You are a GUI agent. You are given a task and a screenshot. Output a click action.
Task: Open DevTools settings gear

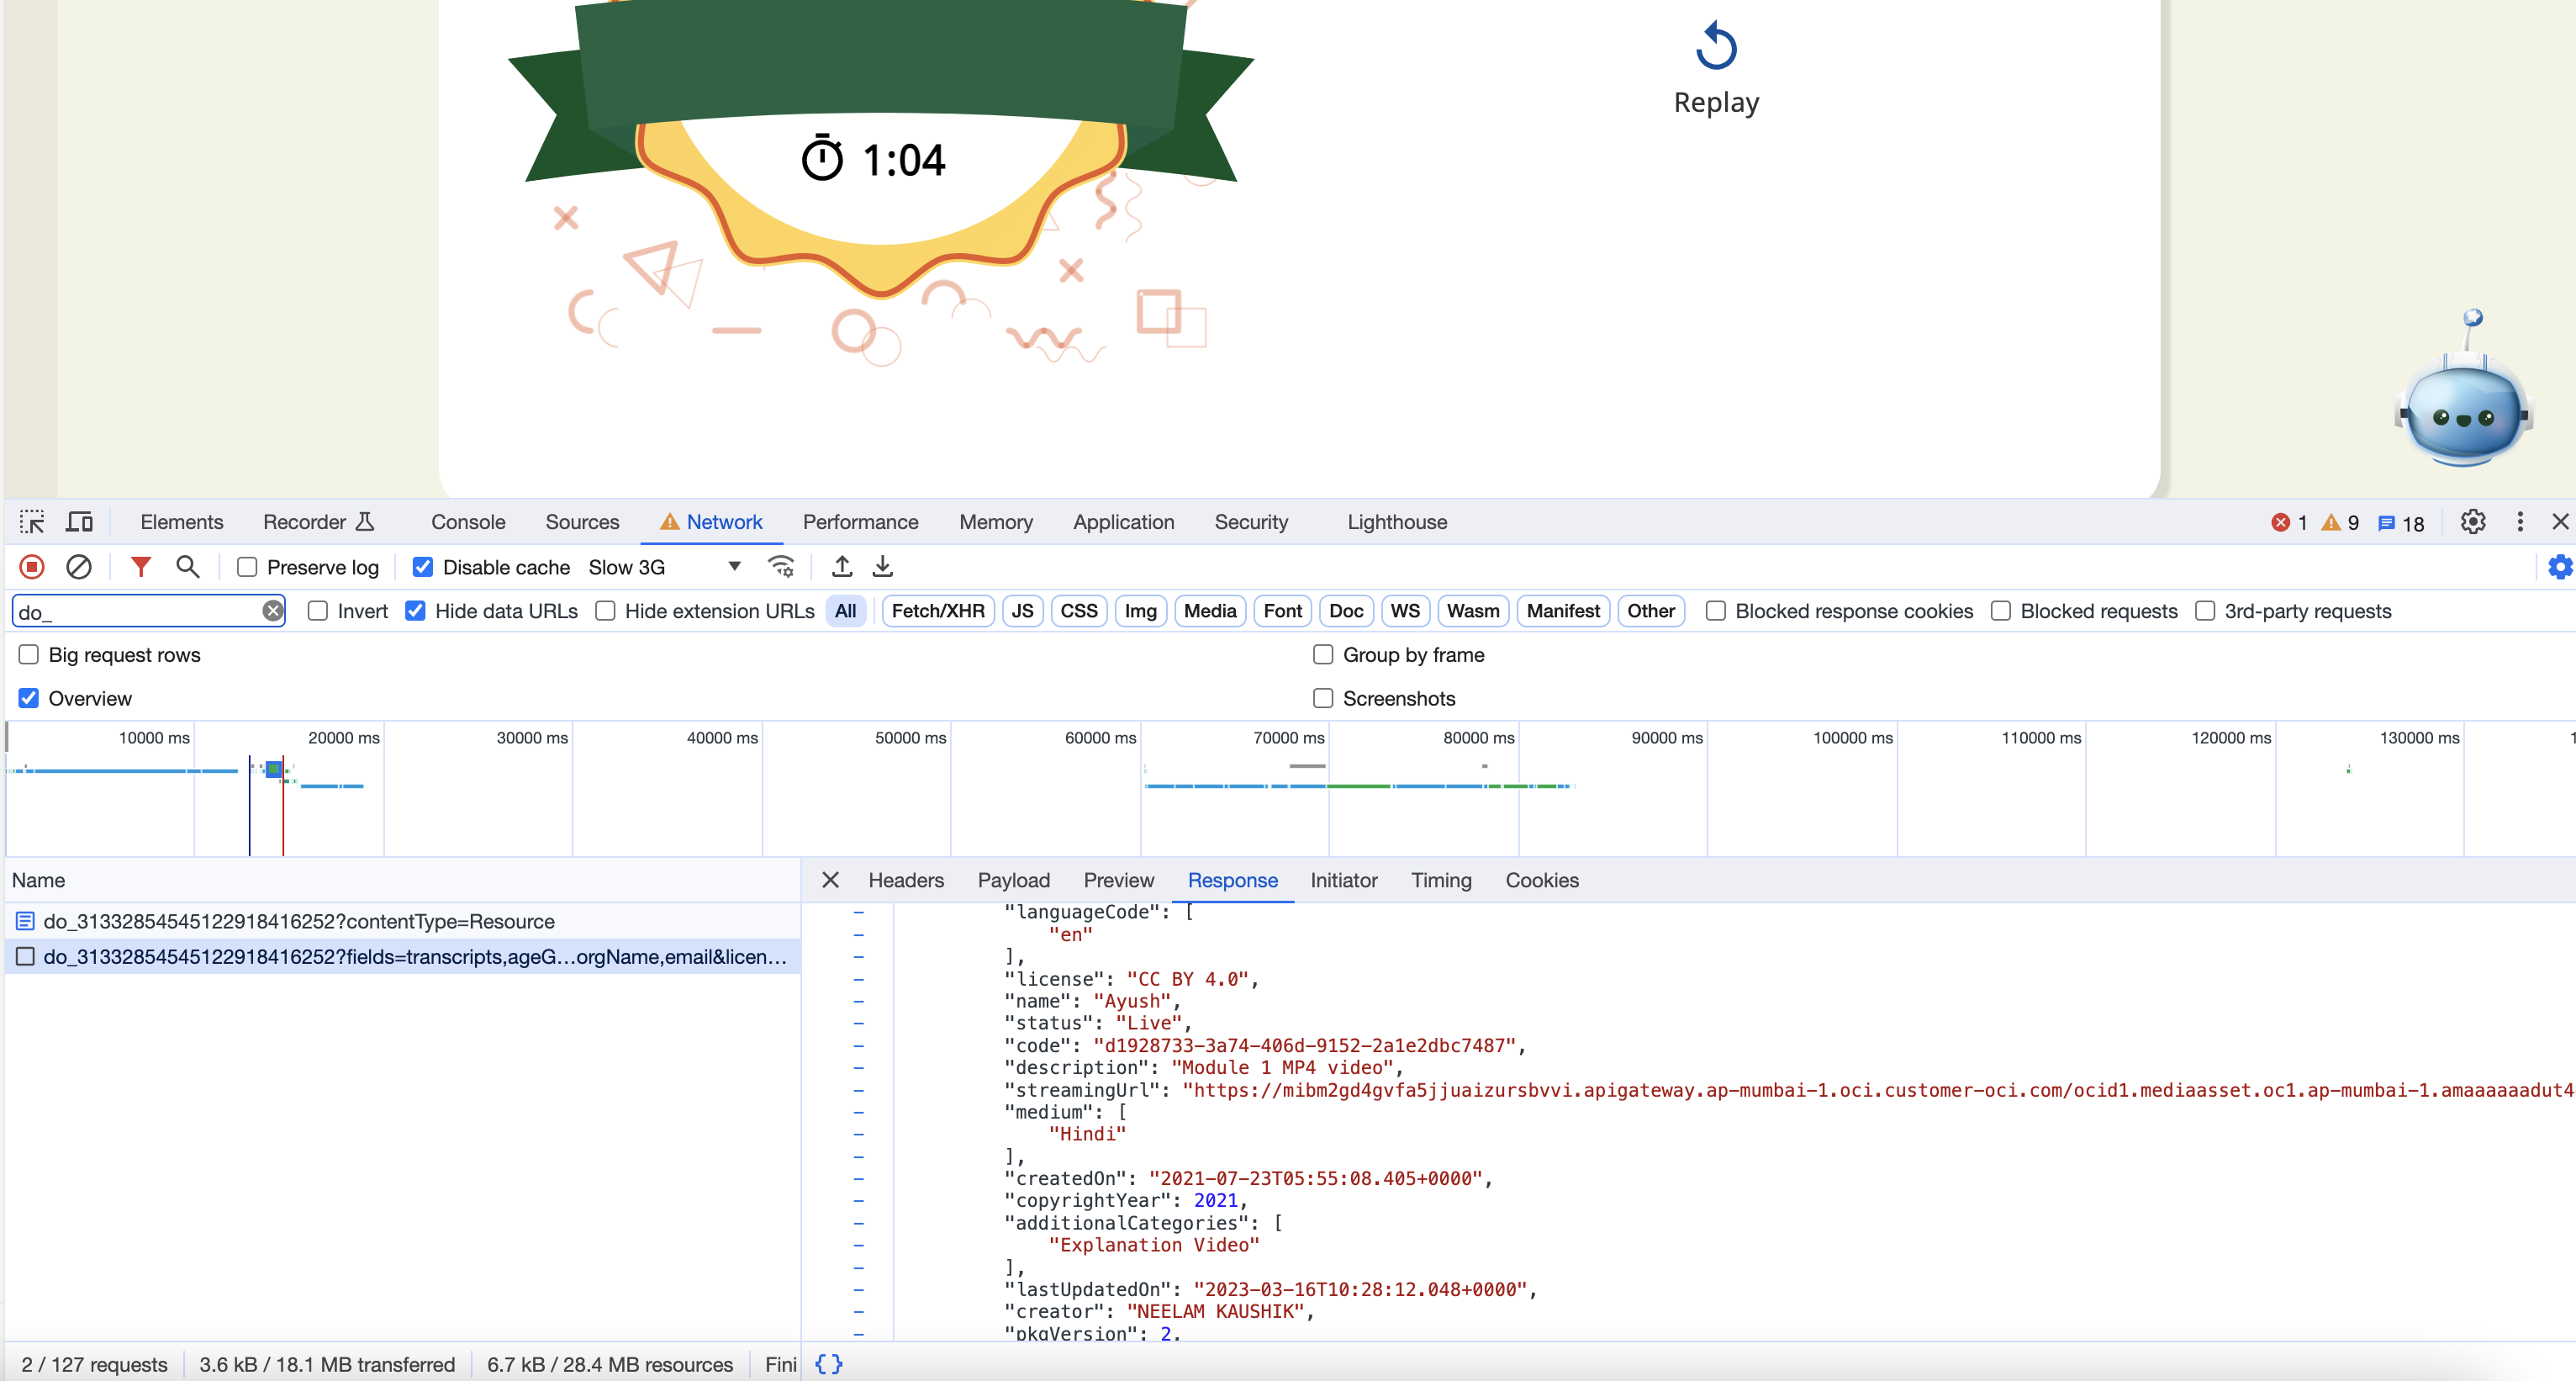[x=2472, y=521]
